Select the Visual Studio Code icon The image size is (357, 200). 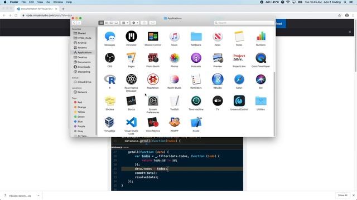(132, 122)
